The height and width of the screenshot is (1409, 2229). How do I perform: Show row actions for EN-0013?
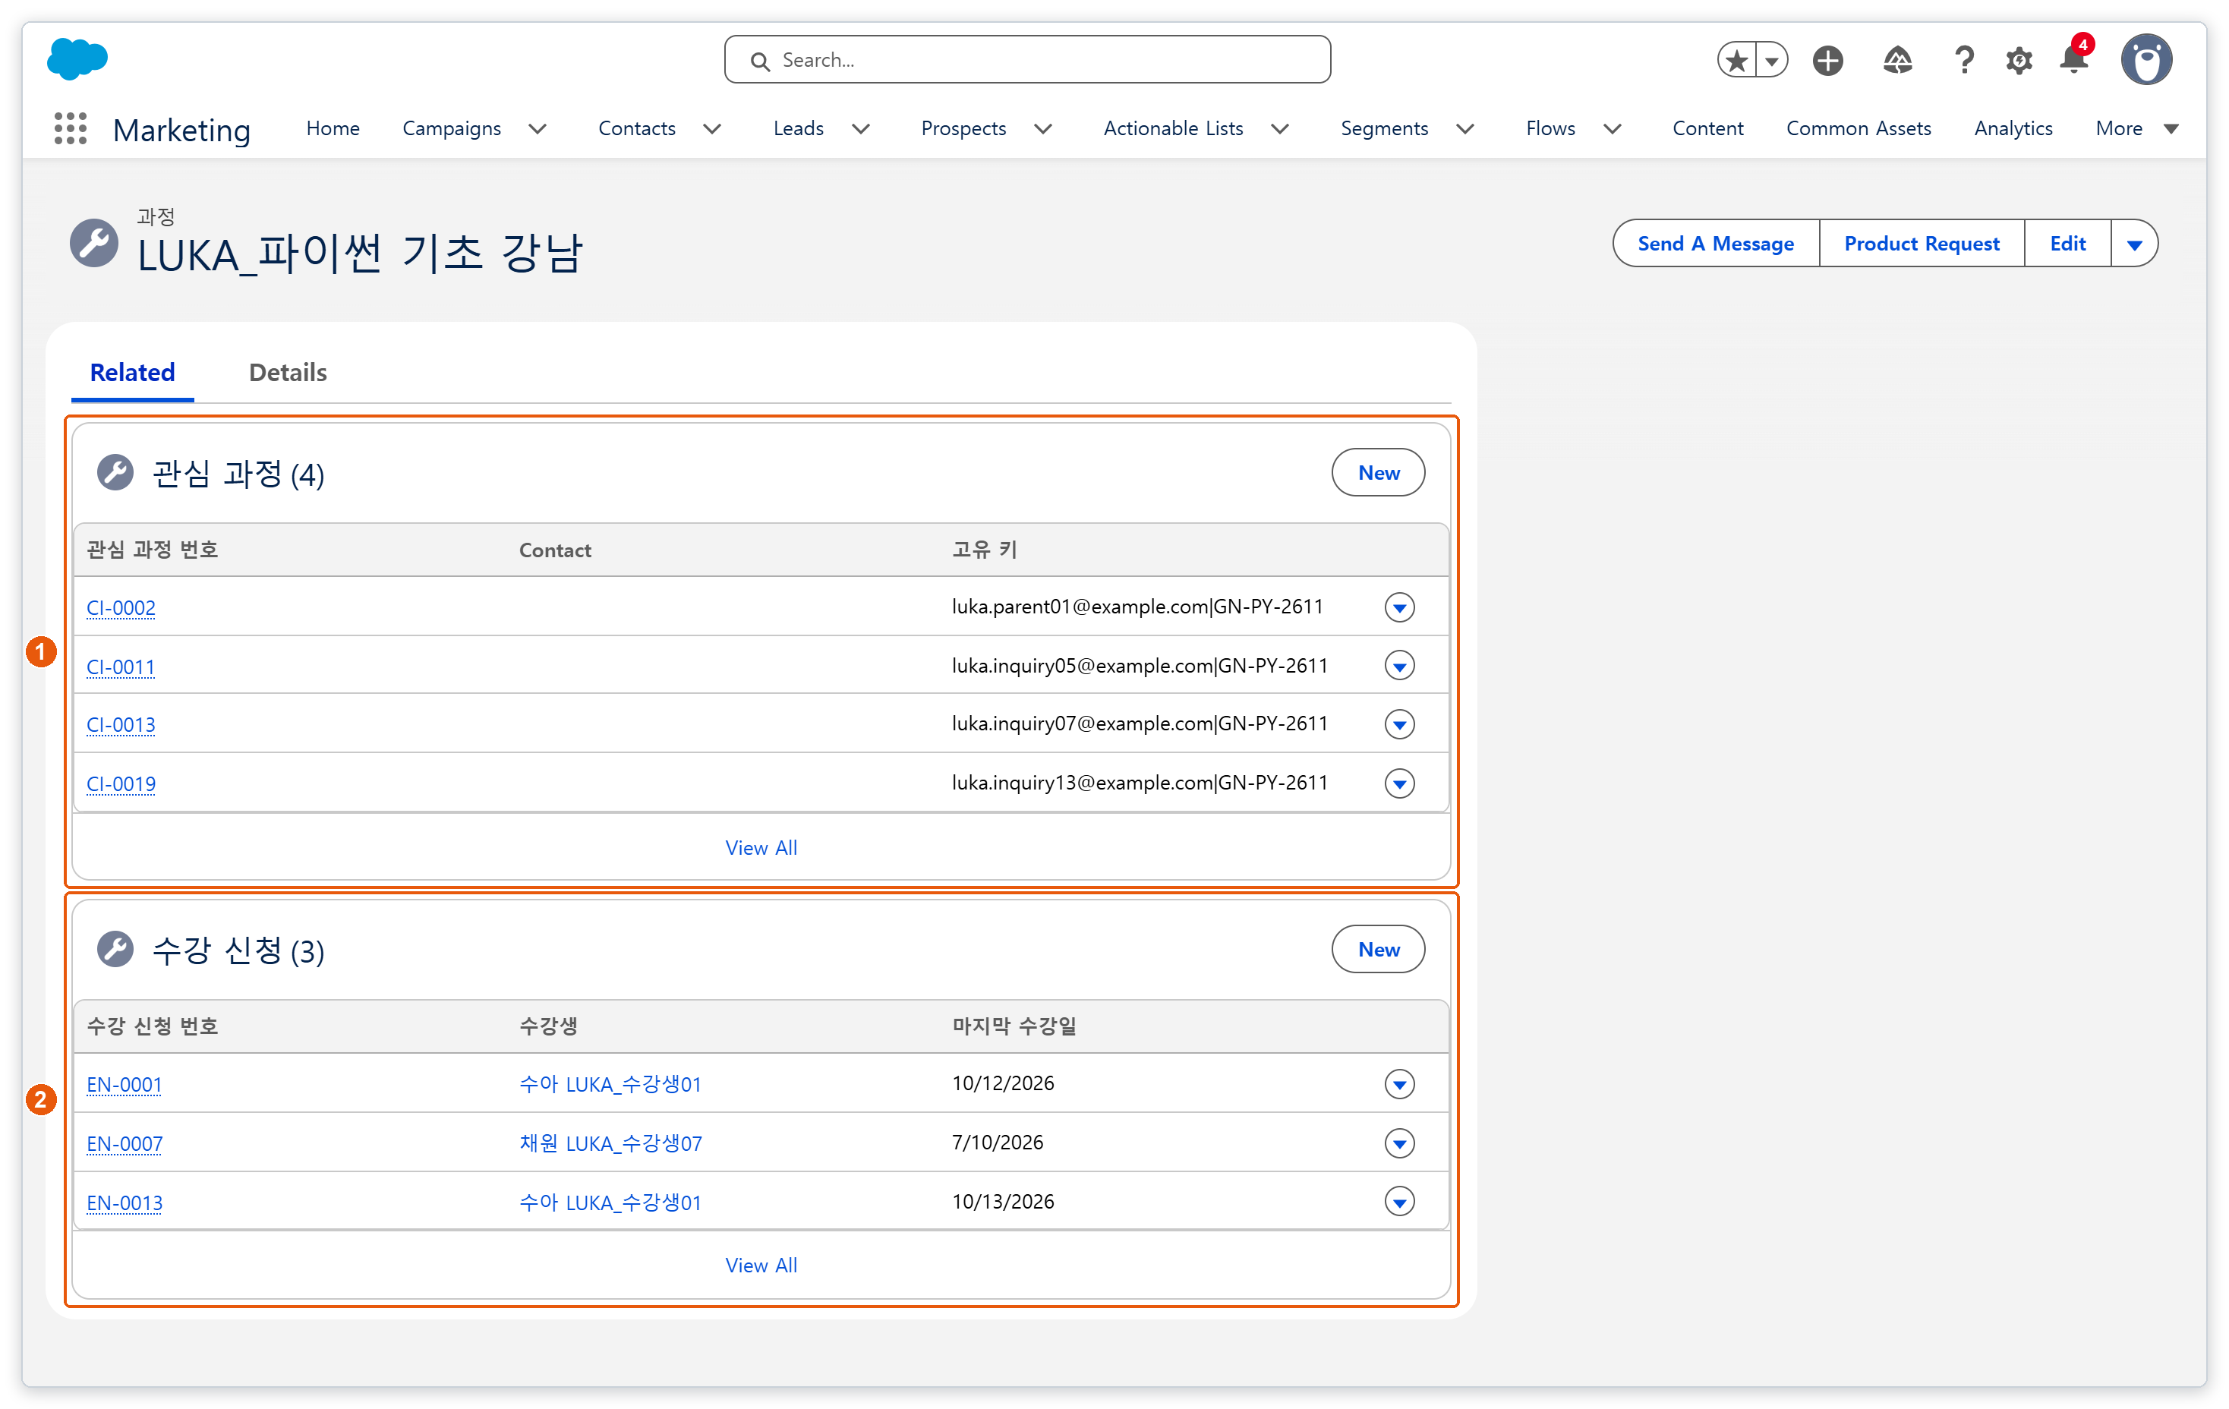click(x=1400, y=1202)
